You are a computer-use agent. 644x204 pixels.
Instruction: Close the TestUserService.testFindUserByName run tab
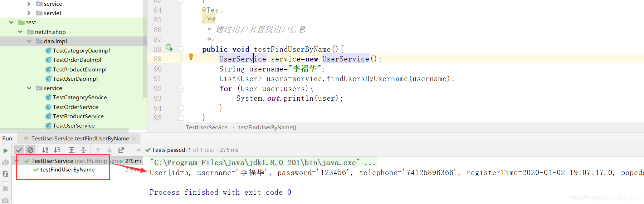[134, 139]
